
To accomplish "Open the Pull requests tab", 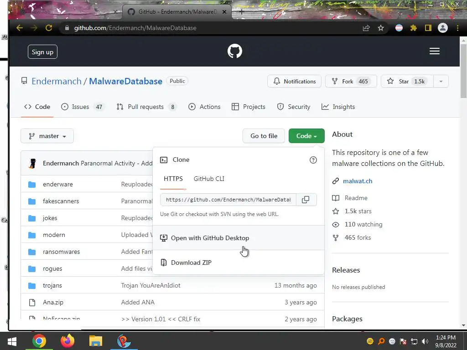I will [146, 107].
